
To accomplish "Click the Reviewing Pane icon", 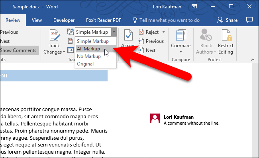I will coord(71,50).
